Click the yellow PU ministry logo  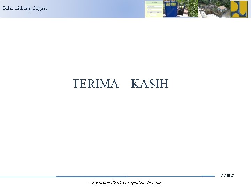point(239,9)
